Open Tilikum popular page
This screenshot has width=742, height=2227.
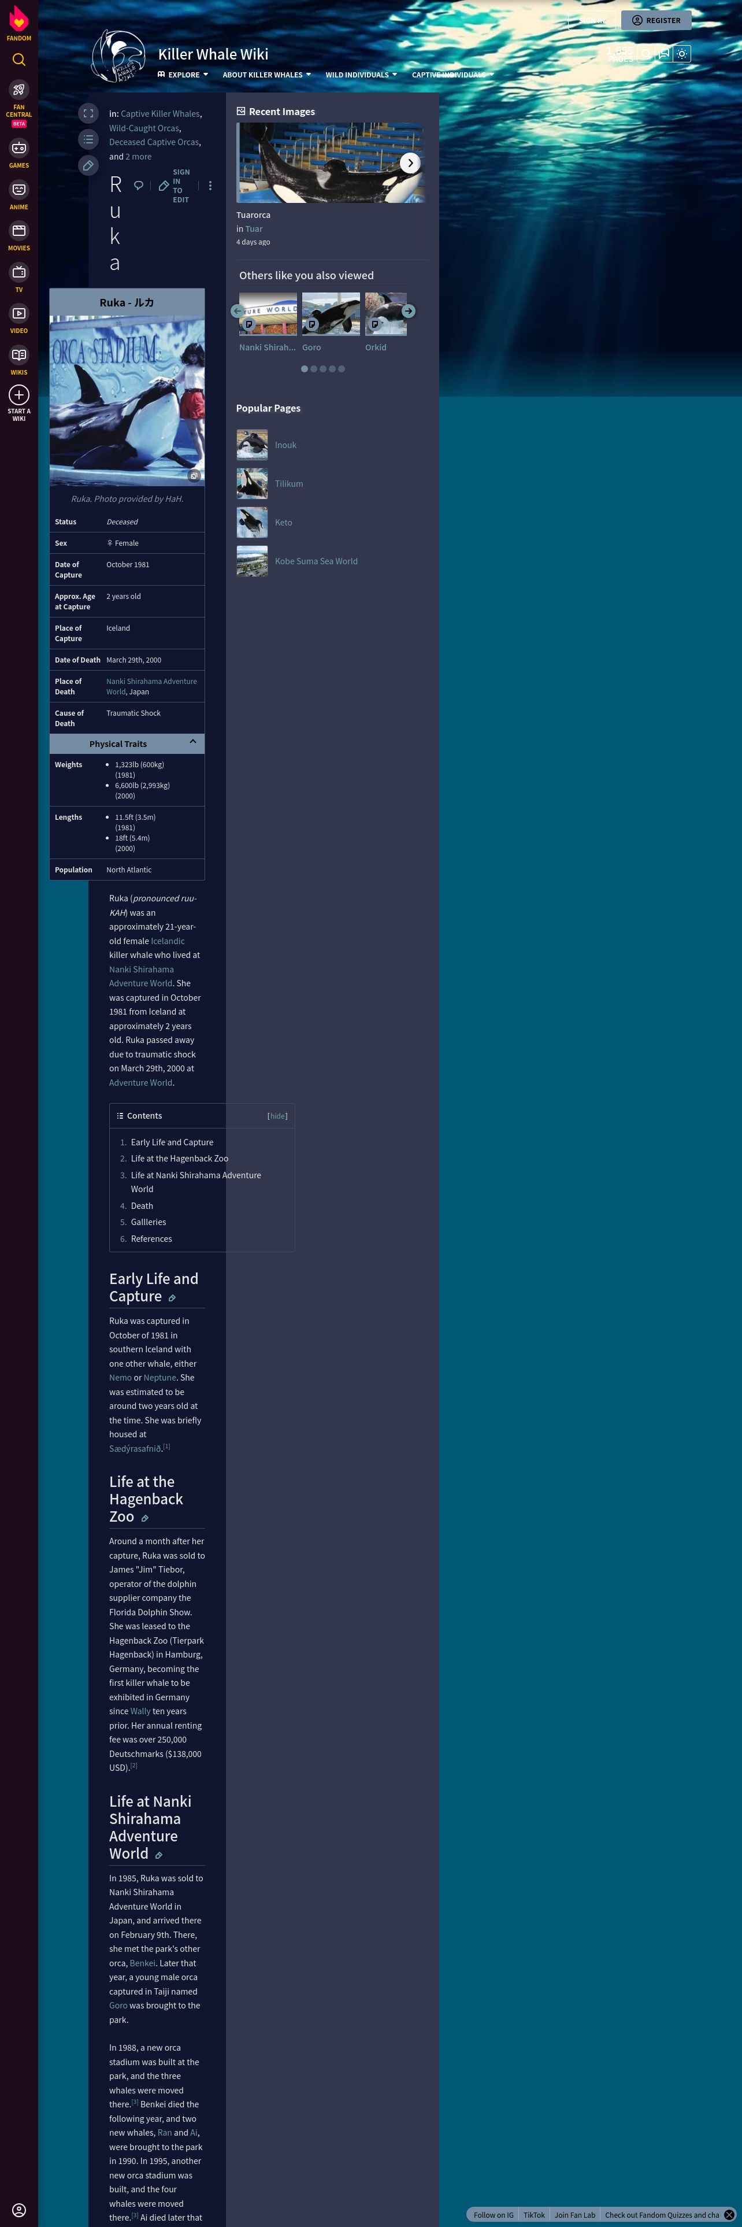288,484
